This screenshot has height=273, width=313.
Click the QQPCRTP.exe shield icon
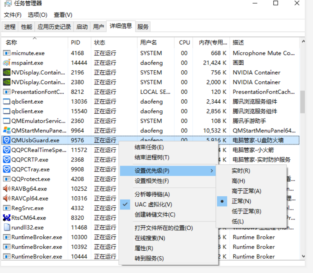(7, 160)
